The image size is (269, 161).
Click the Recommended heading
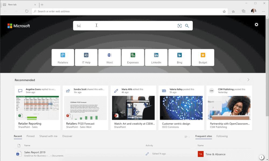click(25, 80)
